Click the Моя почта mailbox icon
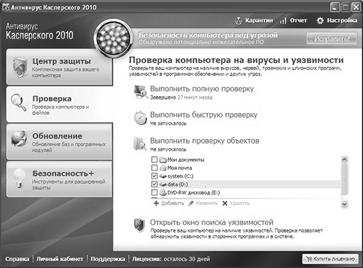Viewport: 363px width, 268px height. 163,167
